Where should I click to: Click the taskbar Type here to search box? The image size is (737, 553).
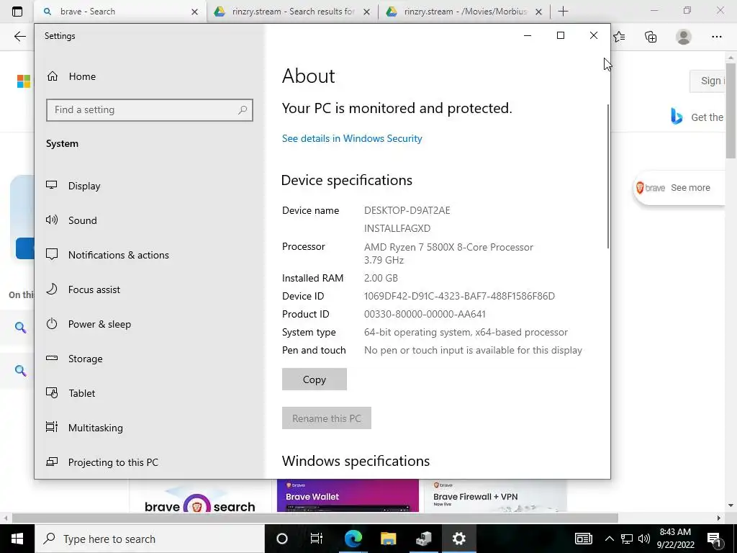click(150, 539)
